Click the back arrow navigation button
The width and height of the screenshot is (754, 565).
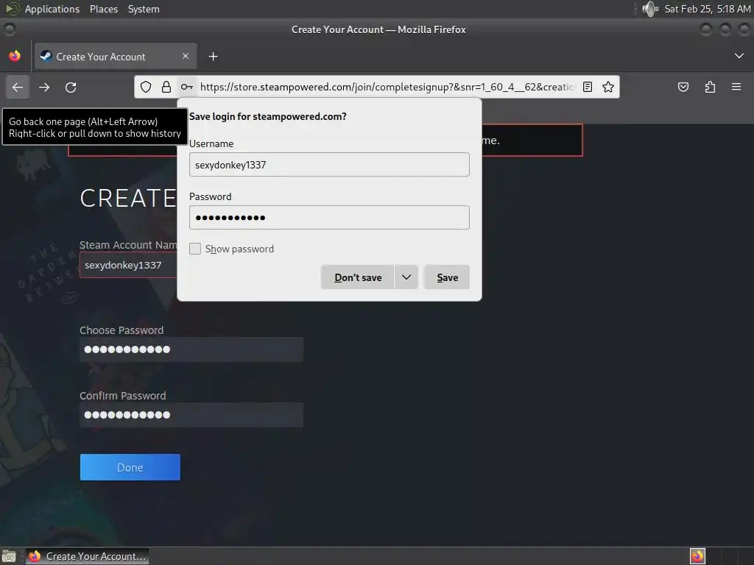pyautogui.click(x=18, y=87)
